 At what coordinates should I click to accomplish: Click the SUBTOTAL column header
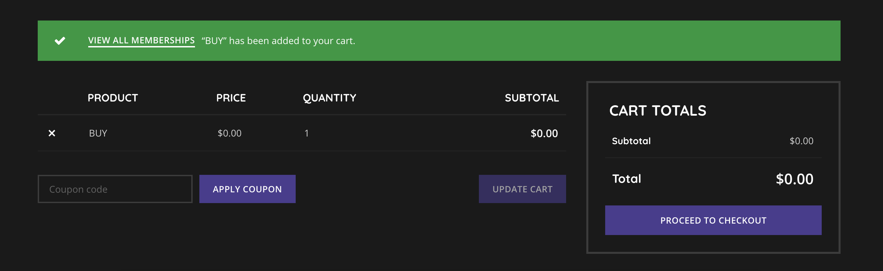click(532, 98)
